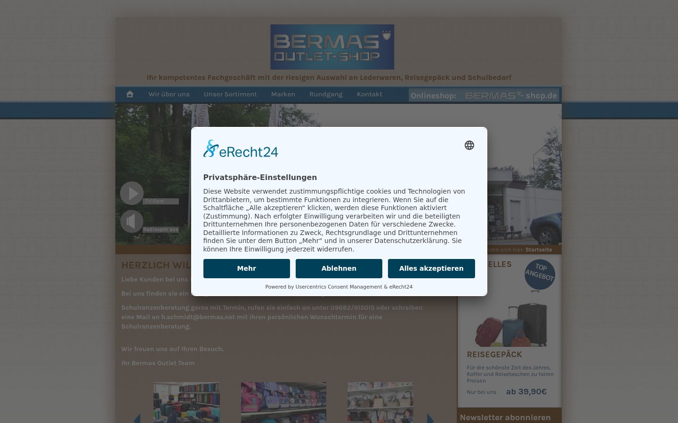Open Kontakt menu item
Viewport: 678px width, 423px height.
[x=370, y=94]
